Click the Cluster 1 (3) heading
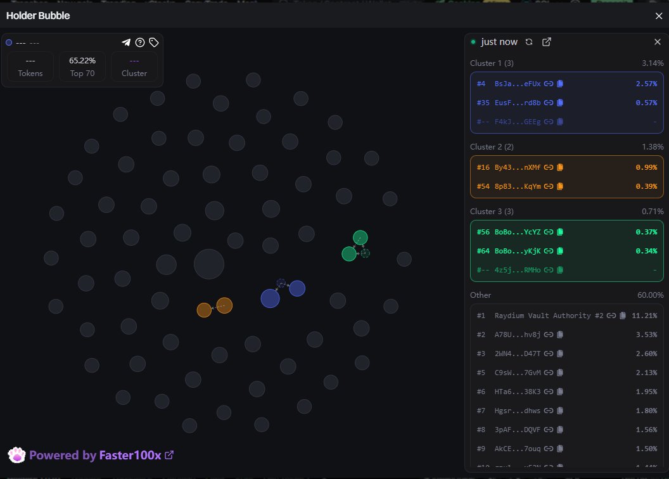 click(x=492, y=63)
